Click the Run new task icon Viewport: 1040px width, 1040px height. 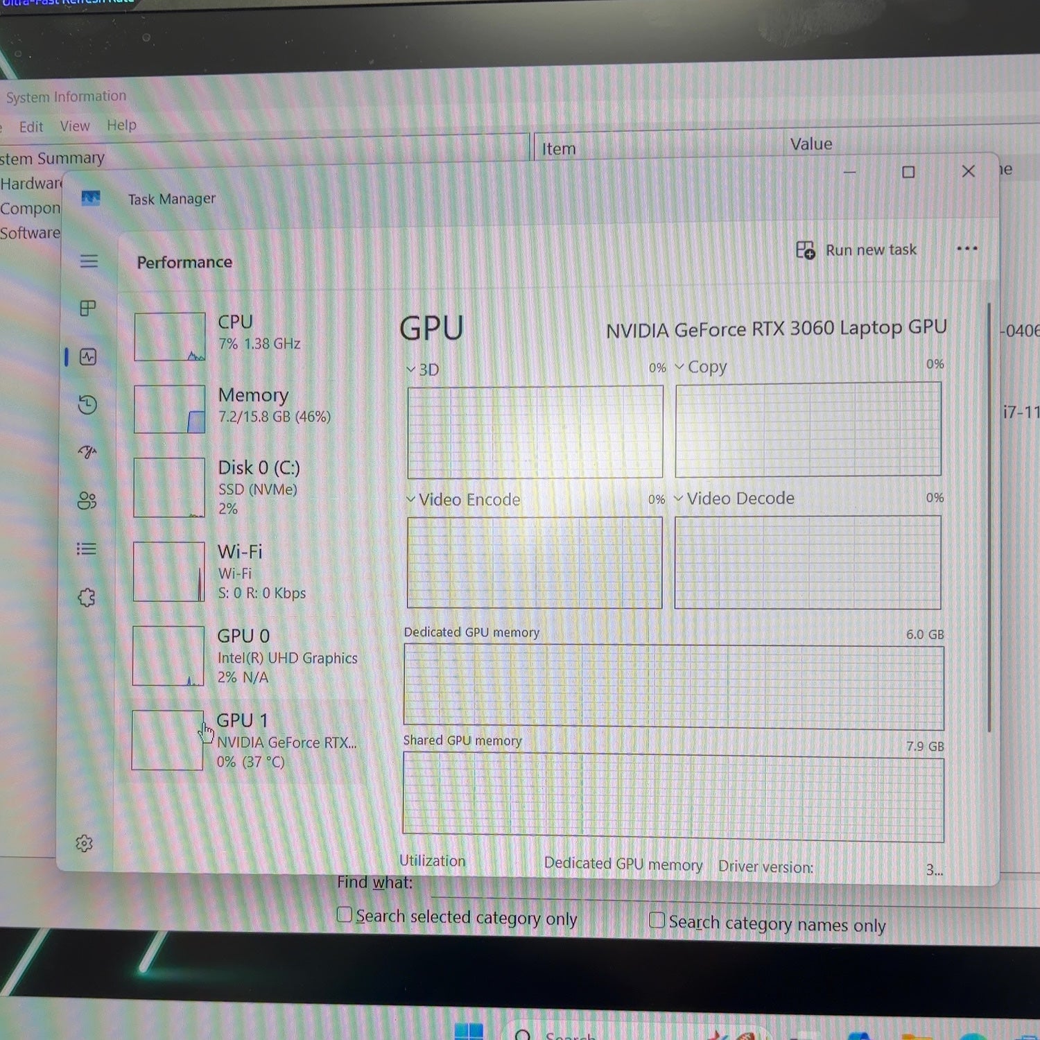point(805,250)
